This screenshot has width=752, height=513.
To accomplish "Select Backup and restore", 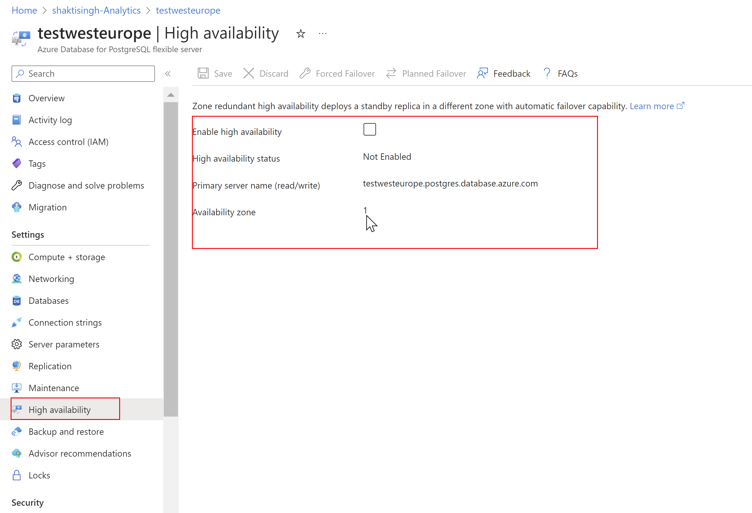I will (66, 431).
